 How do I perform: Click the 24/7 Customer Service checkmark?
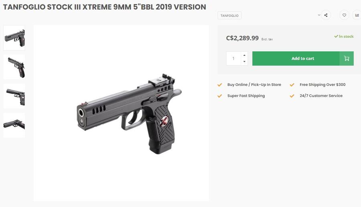point(292,96)
